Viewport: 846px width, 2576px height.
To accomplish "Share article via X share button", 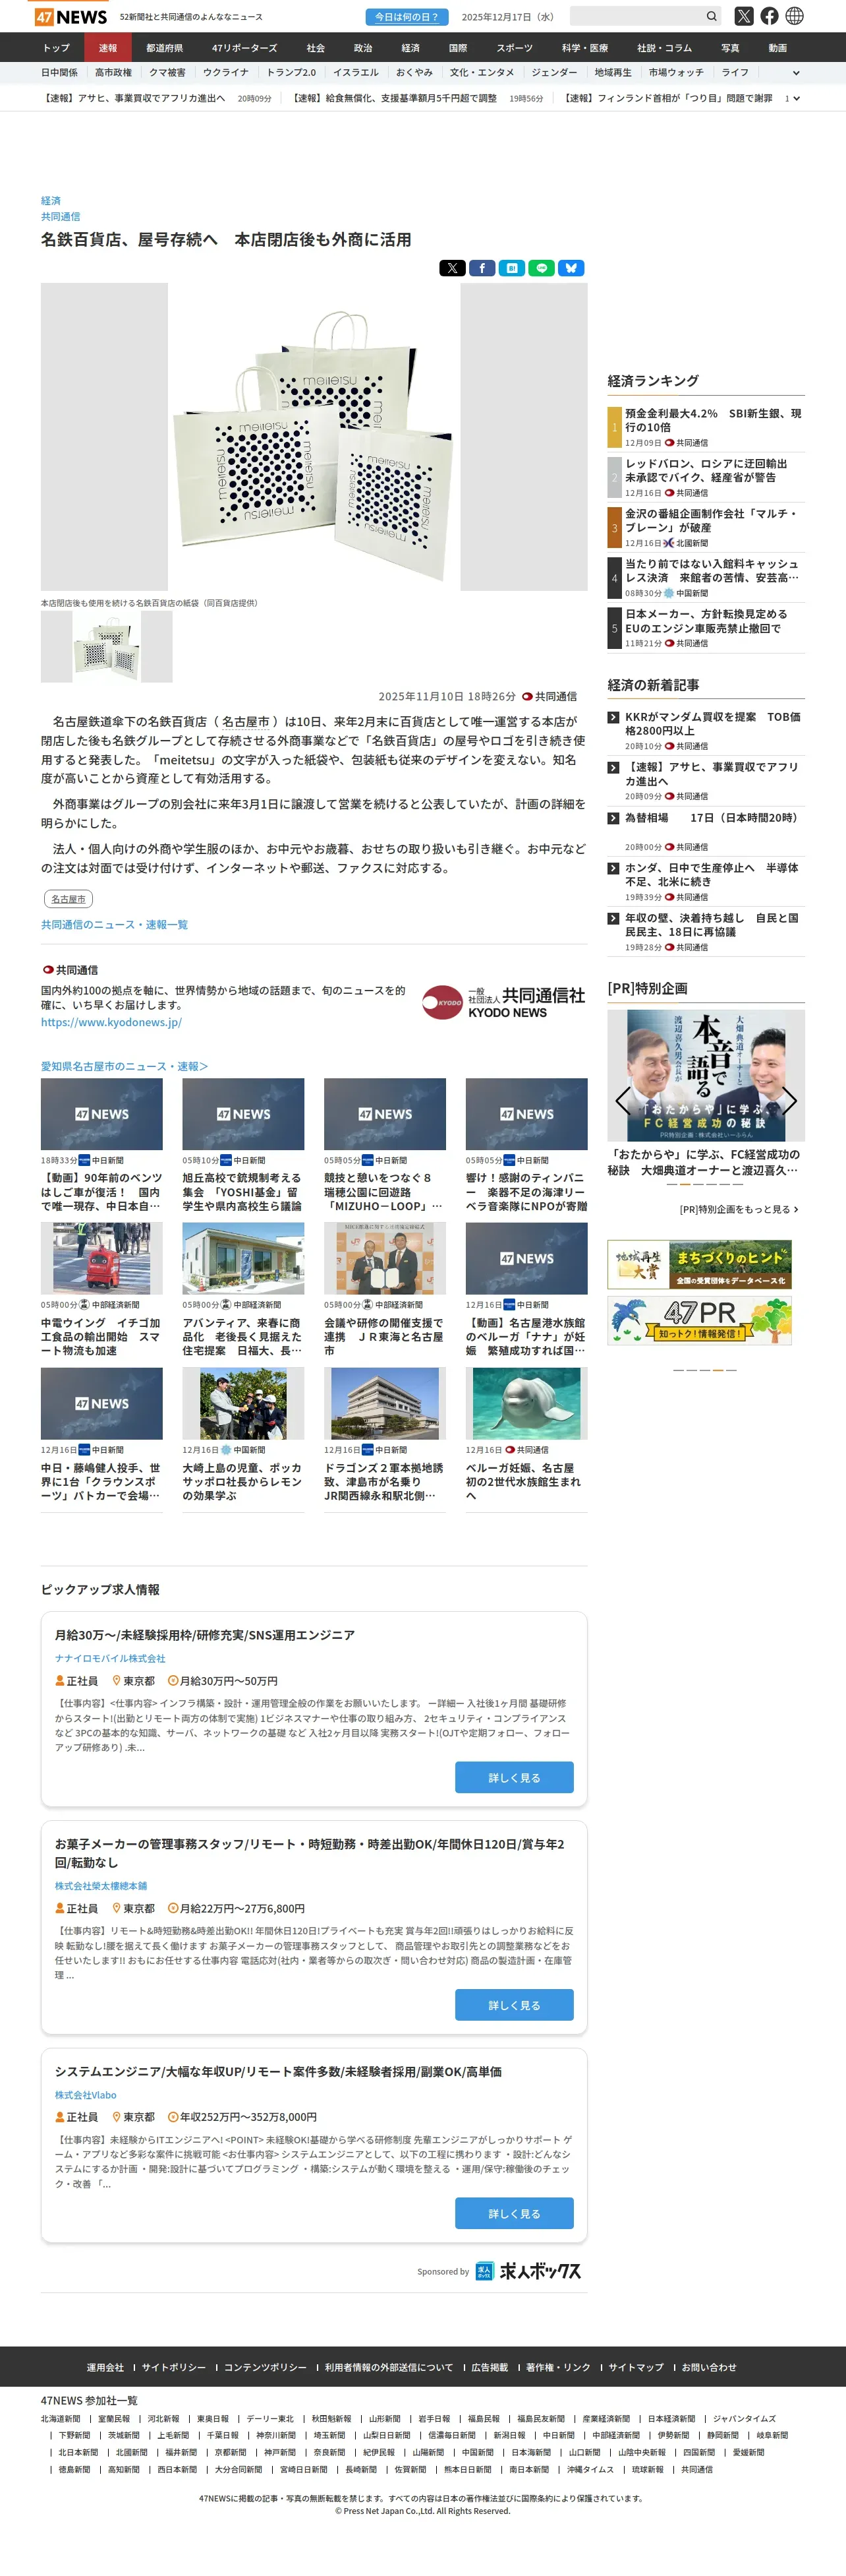I will click(453, 268).
